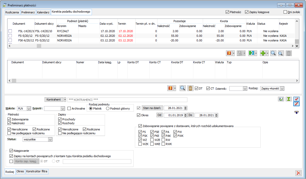Switch to the Preliminarz tab
This screenshot has width=306, height=179.
28,12
